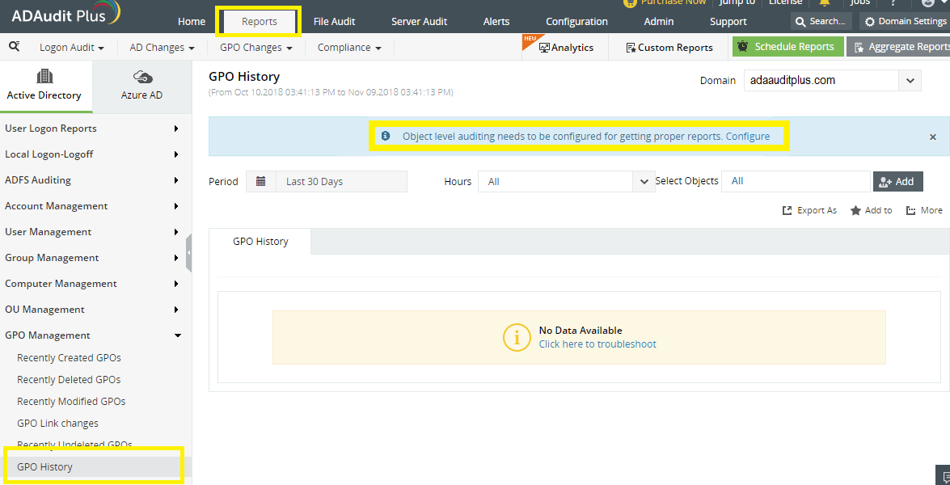The width and height of the screenshot is (950, 485).
Task: Click Export As icon
Action: tap(787, 210)
